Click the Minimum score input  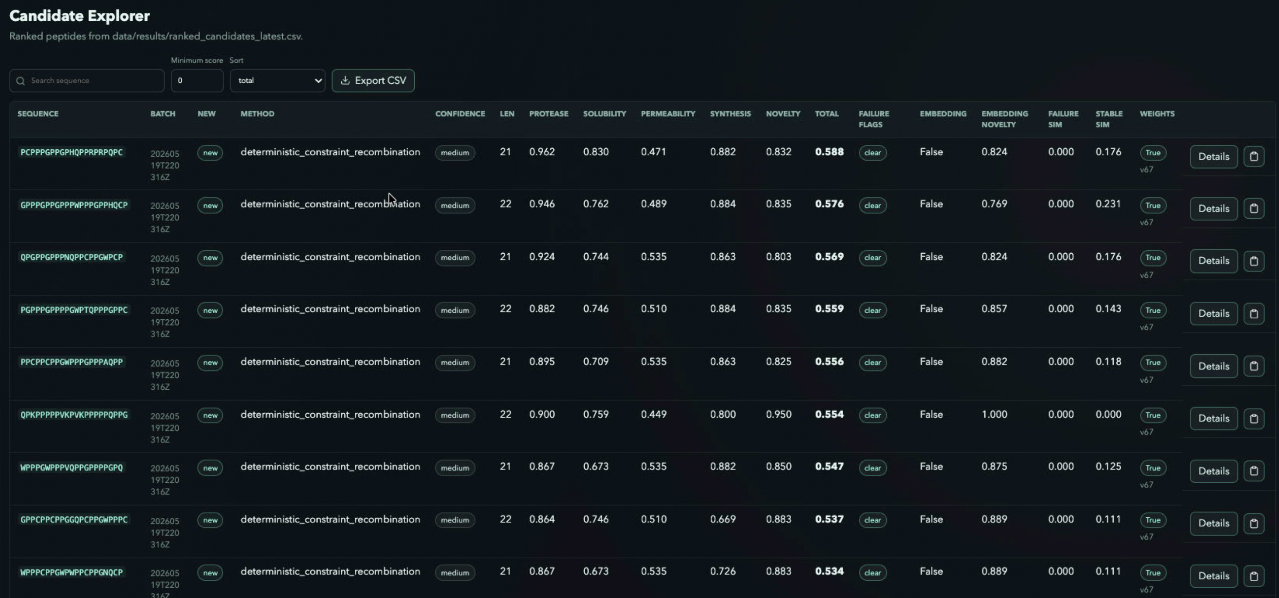197,80
